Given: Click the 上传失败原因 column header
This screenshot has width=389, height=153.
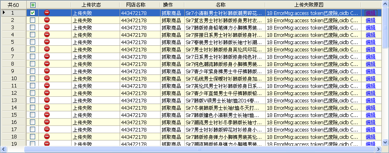Looking at the screenshot, I should point(313,5).
